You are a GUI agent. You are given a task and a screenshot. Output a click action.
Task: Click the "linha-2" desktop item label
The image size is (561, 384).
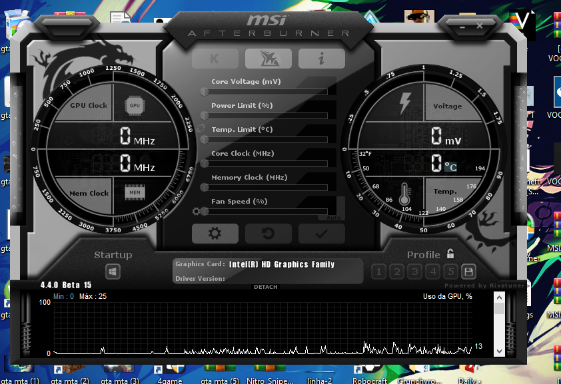[x=320, y=381]
